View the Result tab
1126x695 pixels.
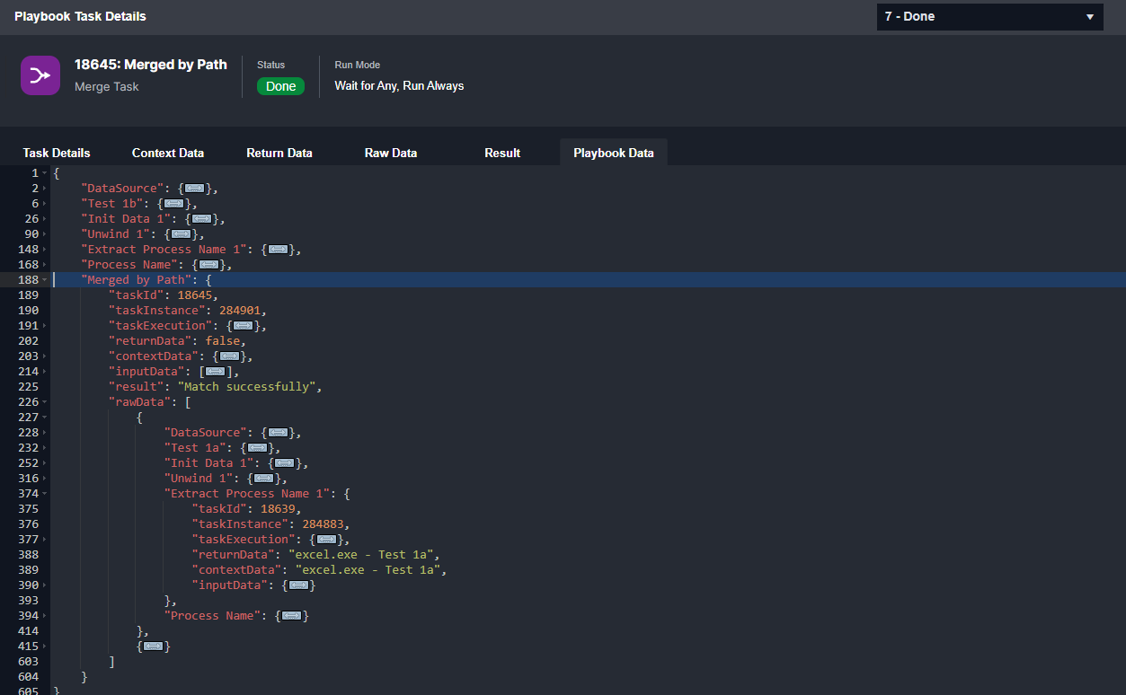coord(502,153)
